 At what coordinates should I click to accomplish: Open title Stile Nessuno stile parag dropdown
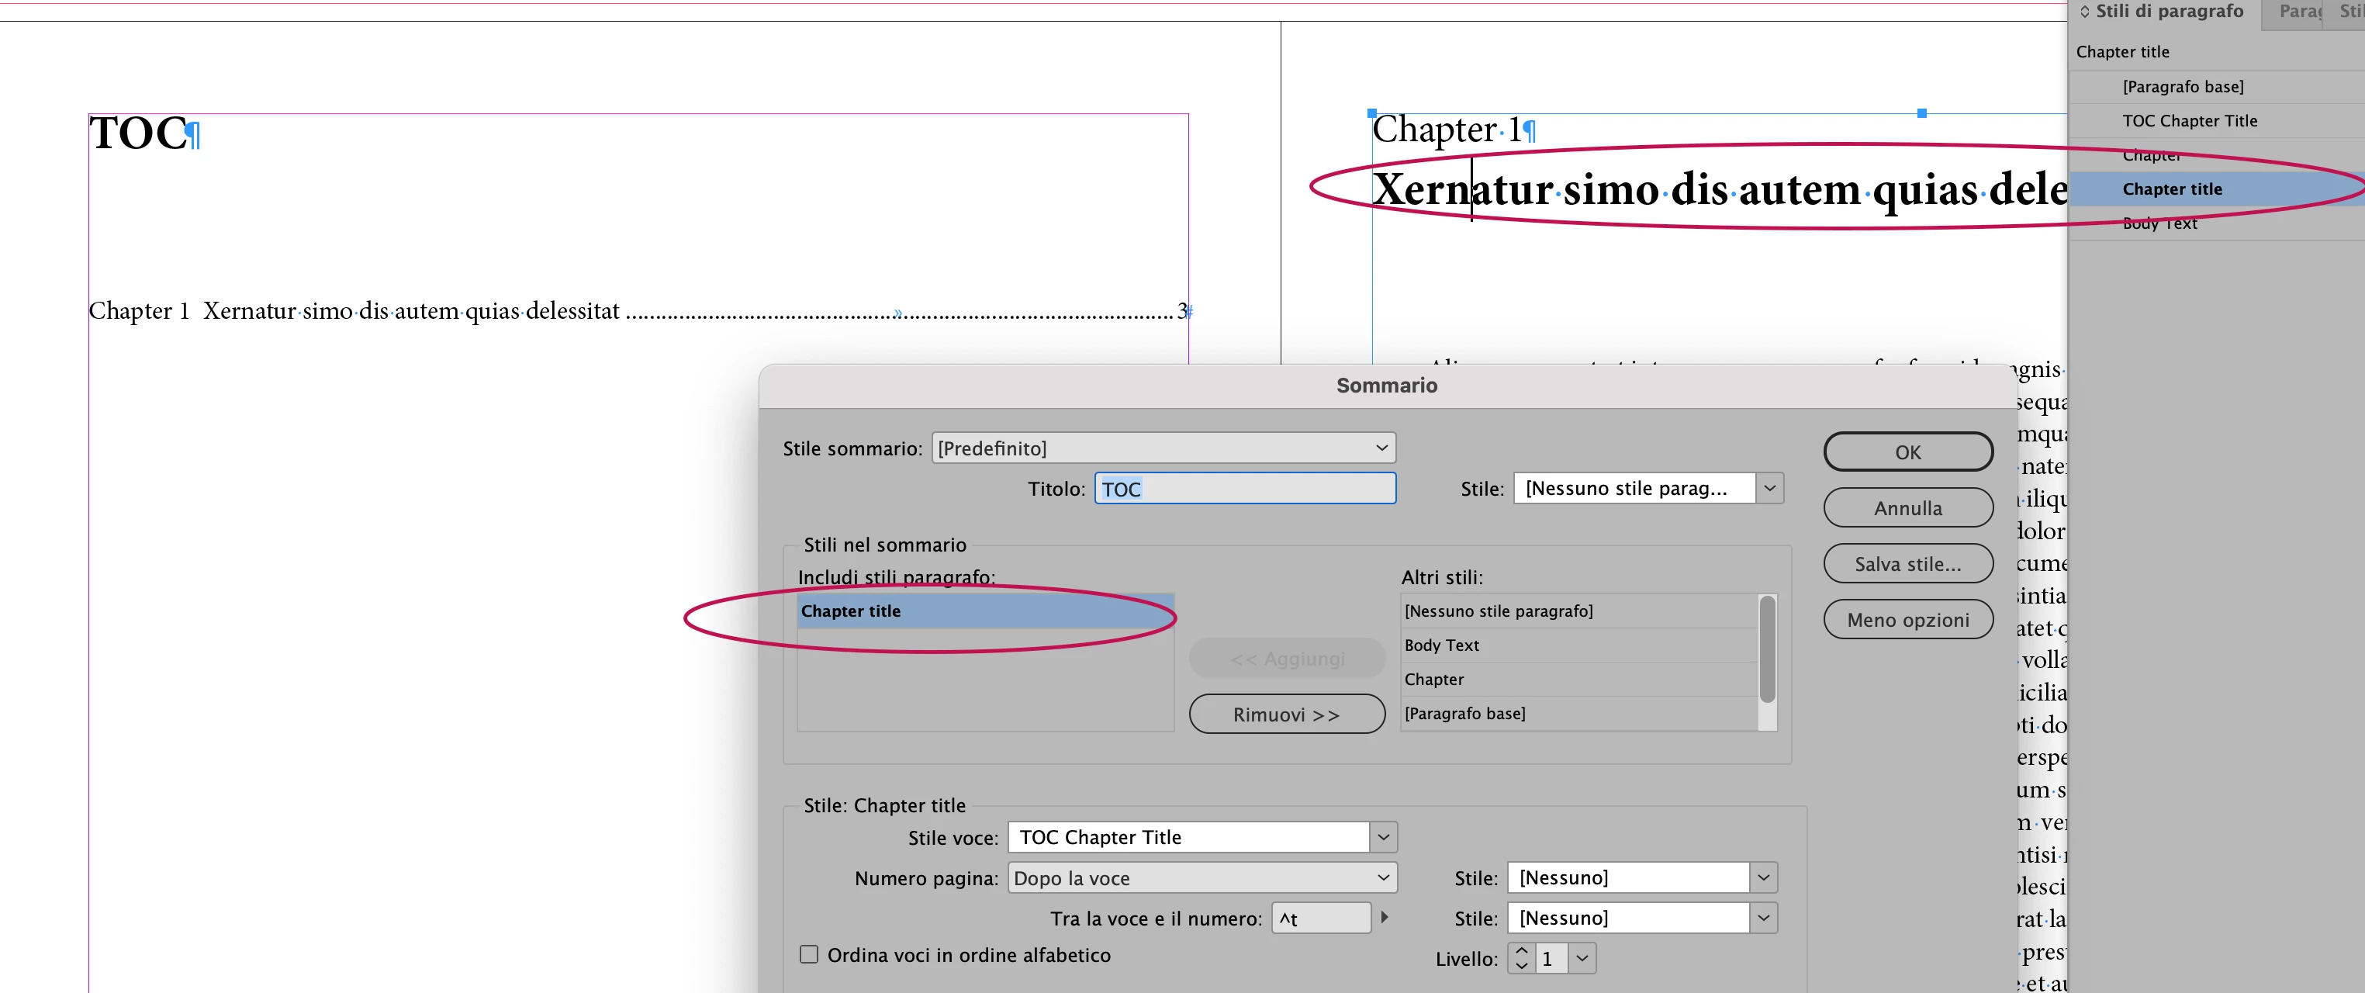coord(1769,488)
